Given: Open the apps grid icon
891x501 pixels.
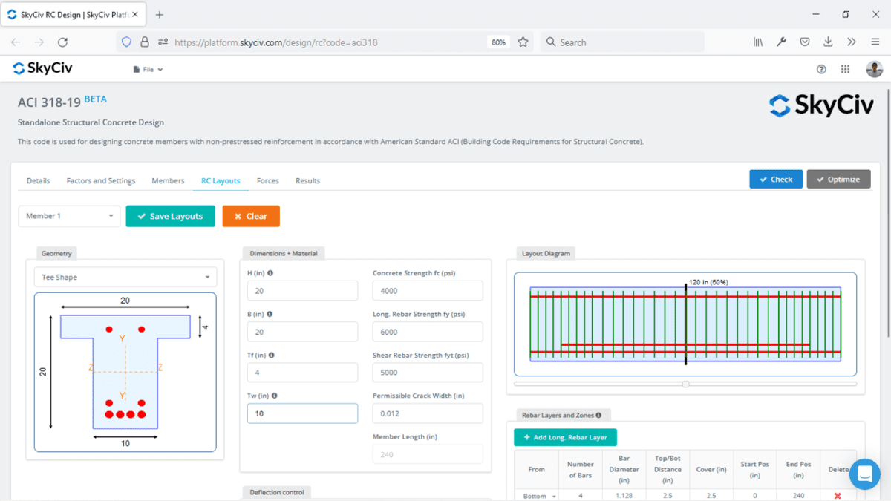Looking at the screenshot, I should tap(845, 69).
